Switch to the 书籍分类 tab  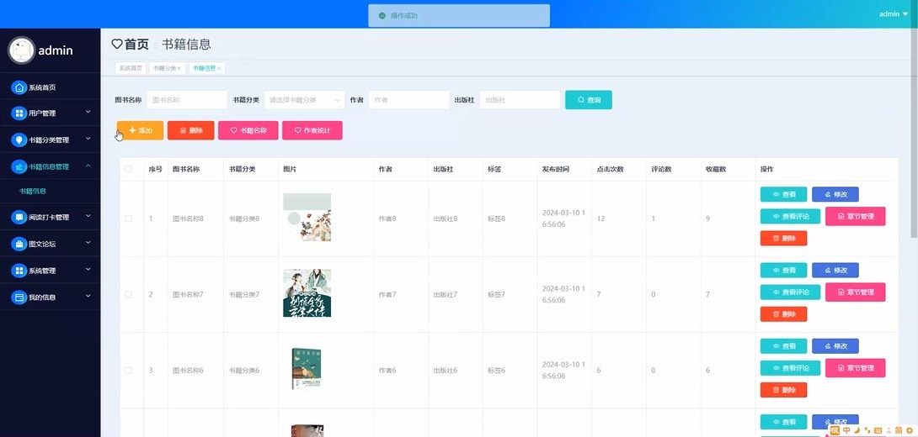pyautogui.click(x=168, y=68)
